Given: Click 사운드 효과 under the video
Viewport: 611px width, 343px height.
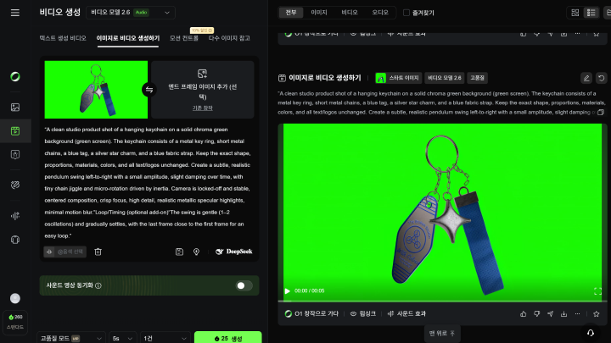Looking at the screenshot, I should click(406, 313).
